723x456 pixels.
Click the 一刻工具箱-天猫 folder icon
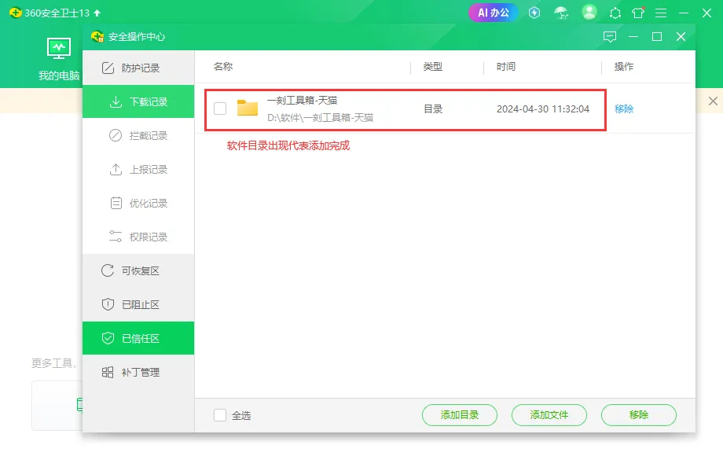248,108
